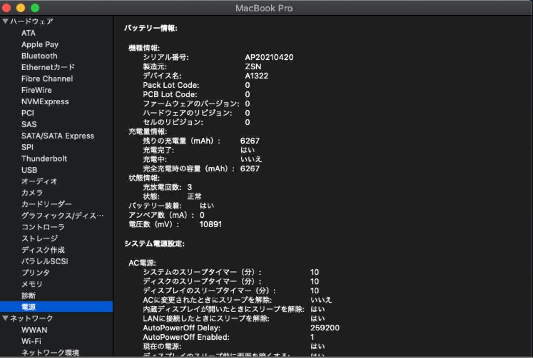This screenshot has height=358, width=533.
Task: Show メモリ information
Action: (32, 284)
